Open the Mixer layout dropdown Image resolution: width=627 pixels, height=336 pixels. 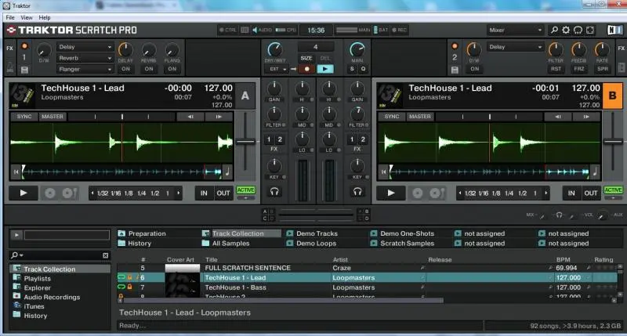coord(514,30)
